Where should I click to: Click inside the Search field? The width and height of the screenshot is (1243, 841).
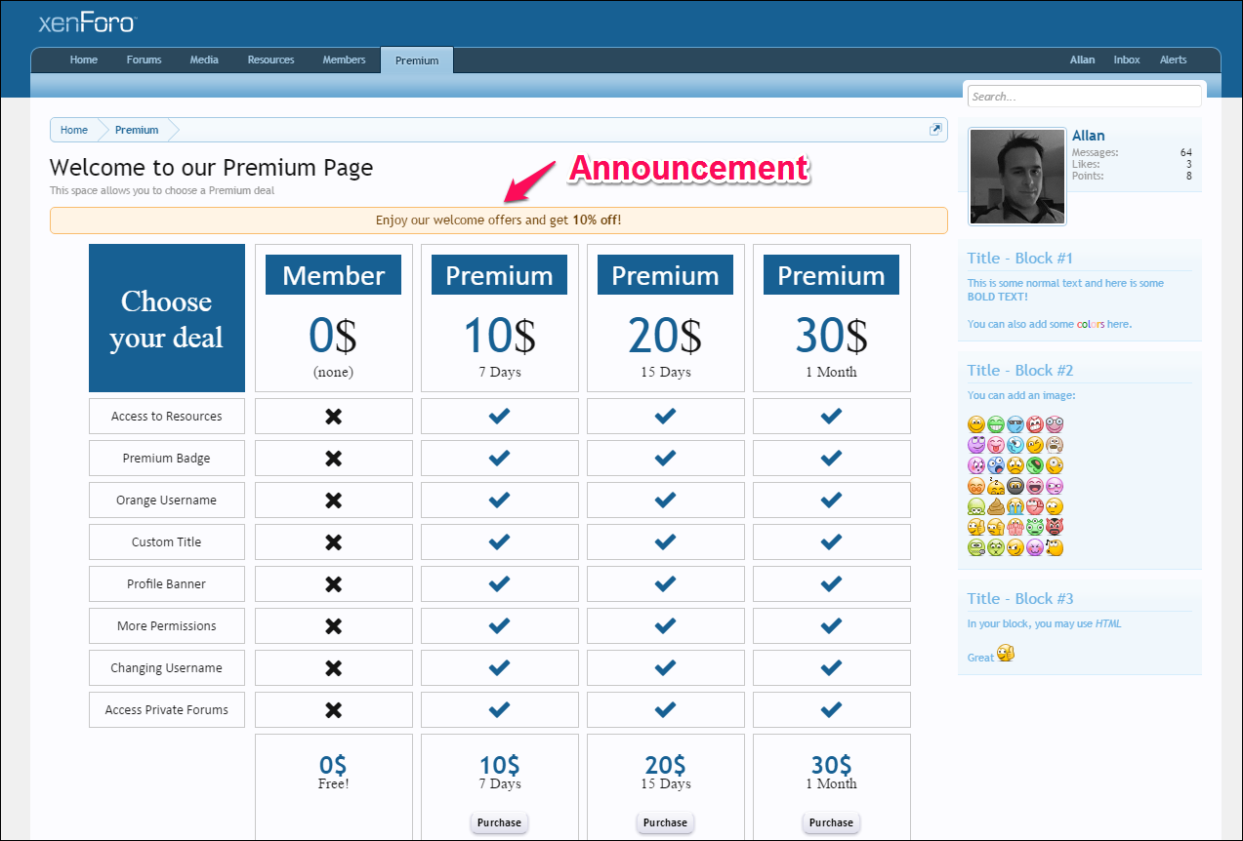tap(1084, 96)
